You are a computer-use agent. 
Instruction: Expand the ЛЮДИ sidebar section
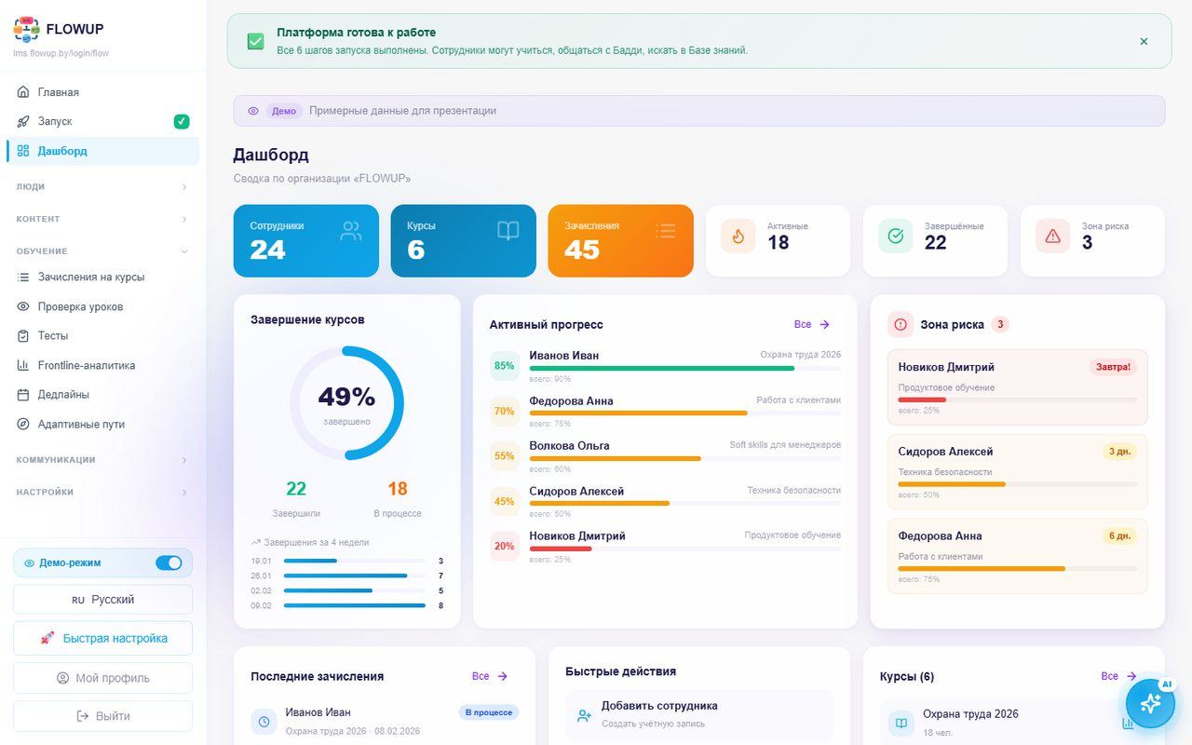tap(102, 186)
